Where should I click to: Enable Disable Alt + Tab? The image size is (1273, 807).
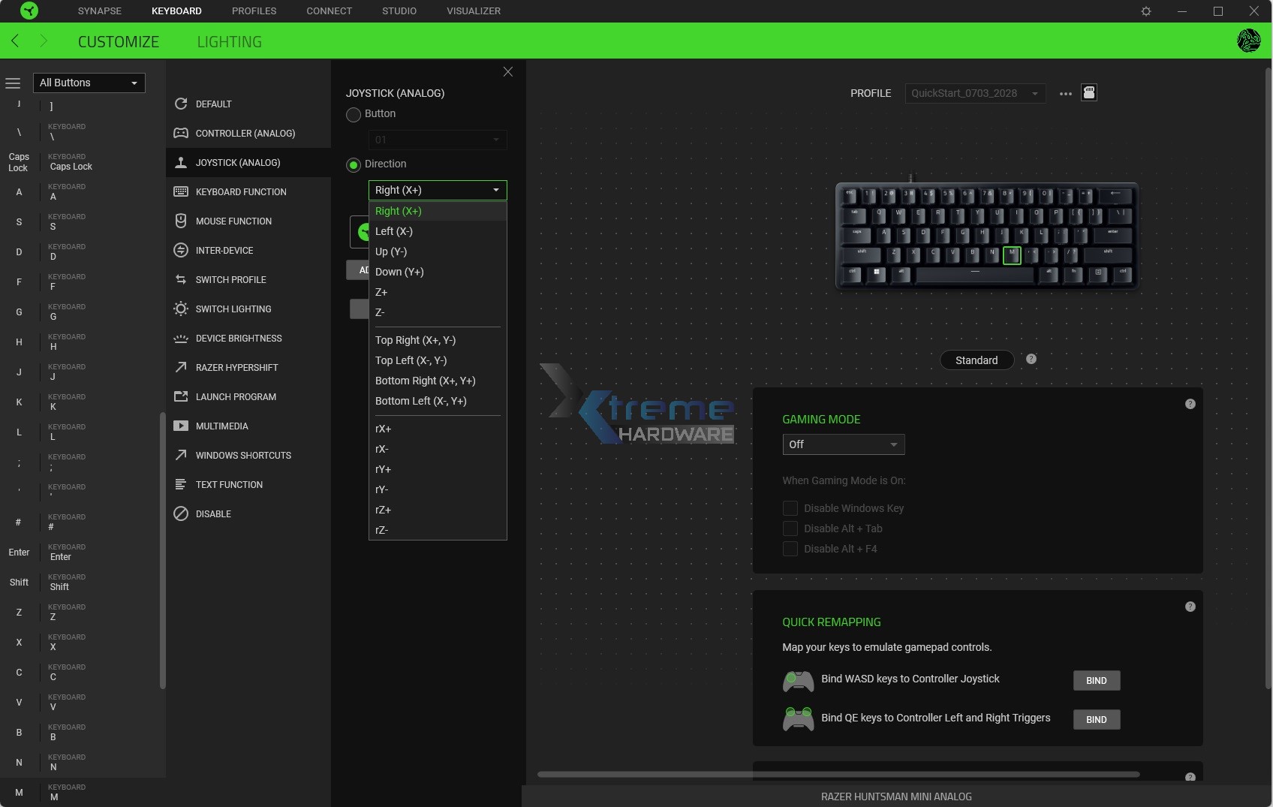[790, 528]
